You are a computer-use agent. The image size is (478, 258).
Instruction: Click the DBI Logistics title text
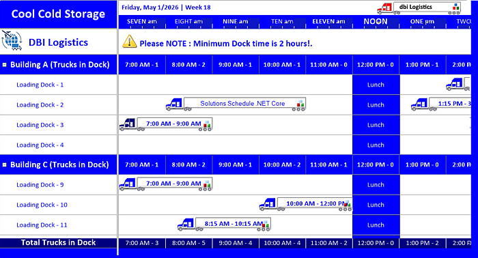(x=58, y=42)
